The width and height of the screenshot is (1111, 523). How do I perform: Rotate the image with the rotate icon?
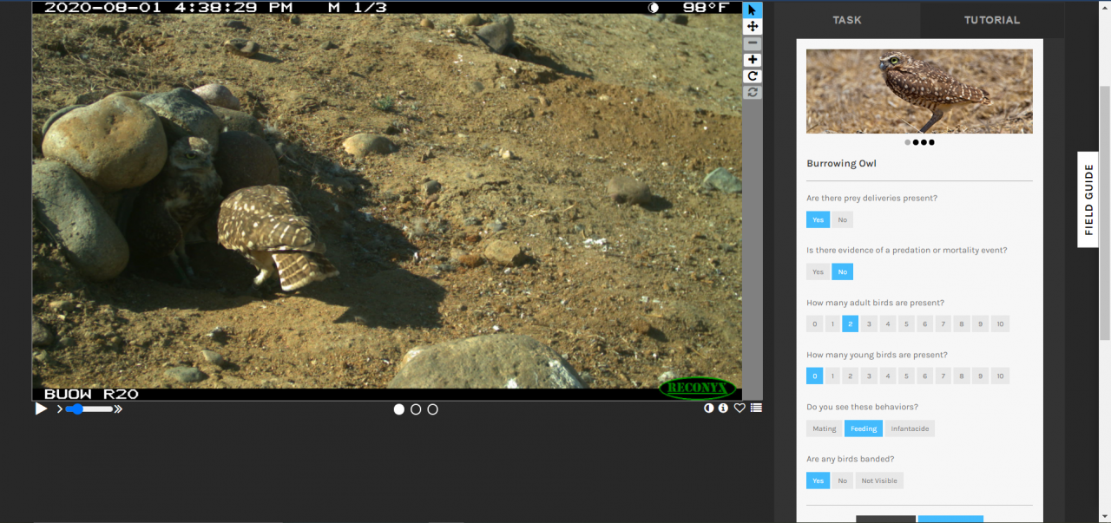click(753, 76)
